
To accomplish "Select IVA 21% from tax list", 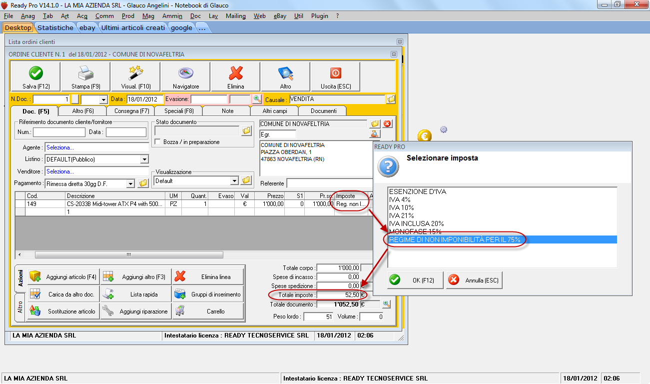I will tap(401, 215).
